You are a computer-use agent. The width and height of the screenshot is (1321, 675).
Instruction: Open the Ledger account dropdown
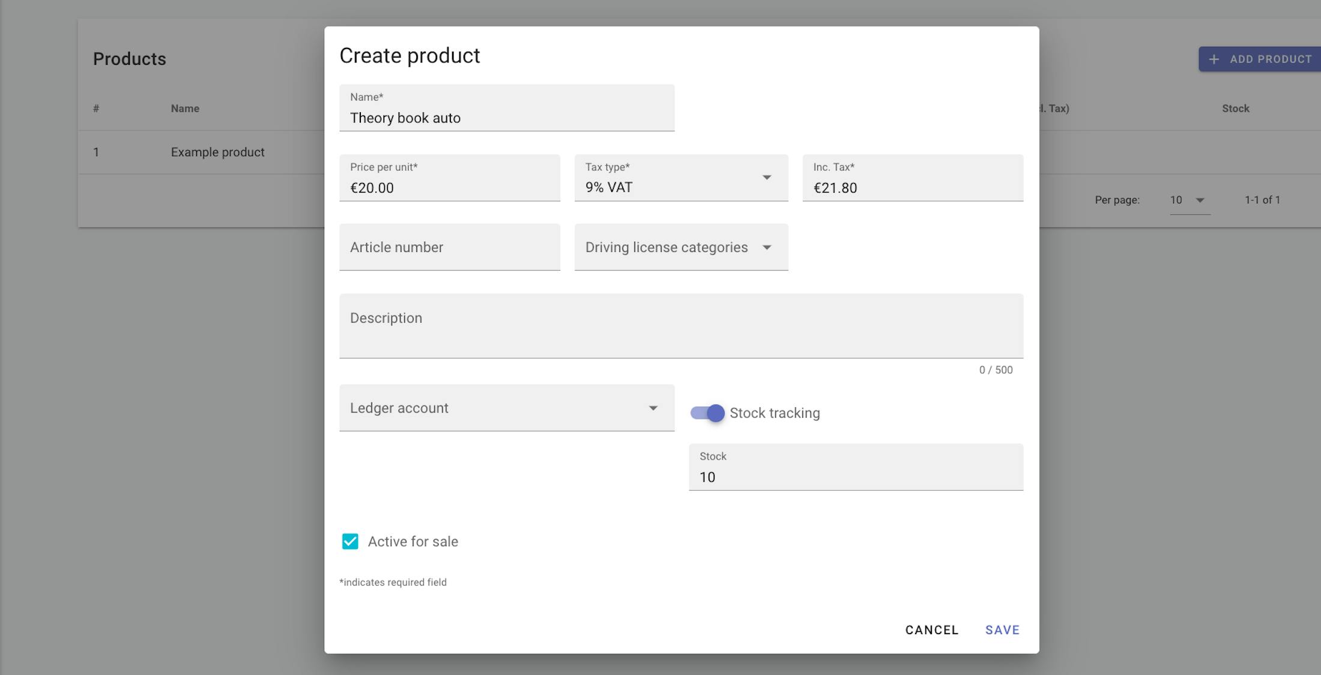507,408
